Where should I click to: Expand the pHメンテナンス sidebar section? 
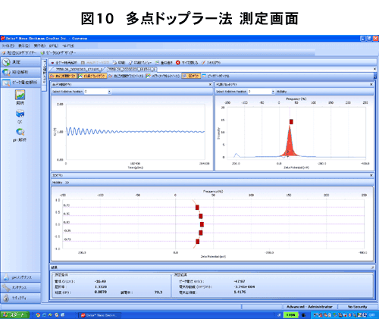tap(20, 277)
